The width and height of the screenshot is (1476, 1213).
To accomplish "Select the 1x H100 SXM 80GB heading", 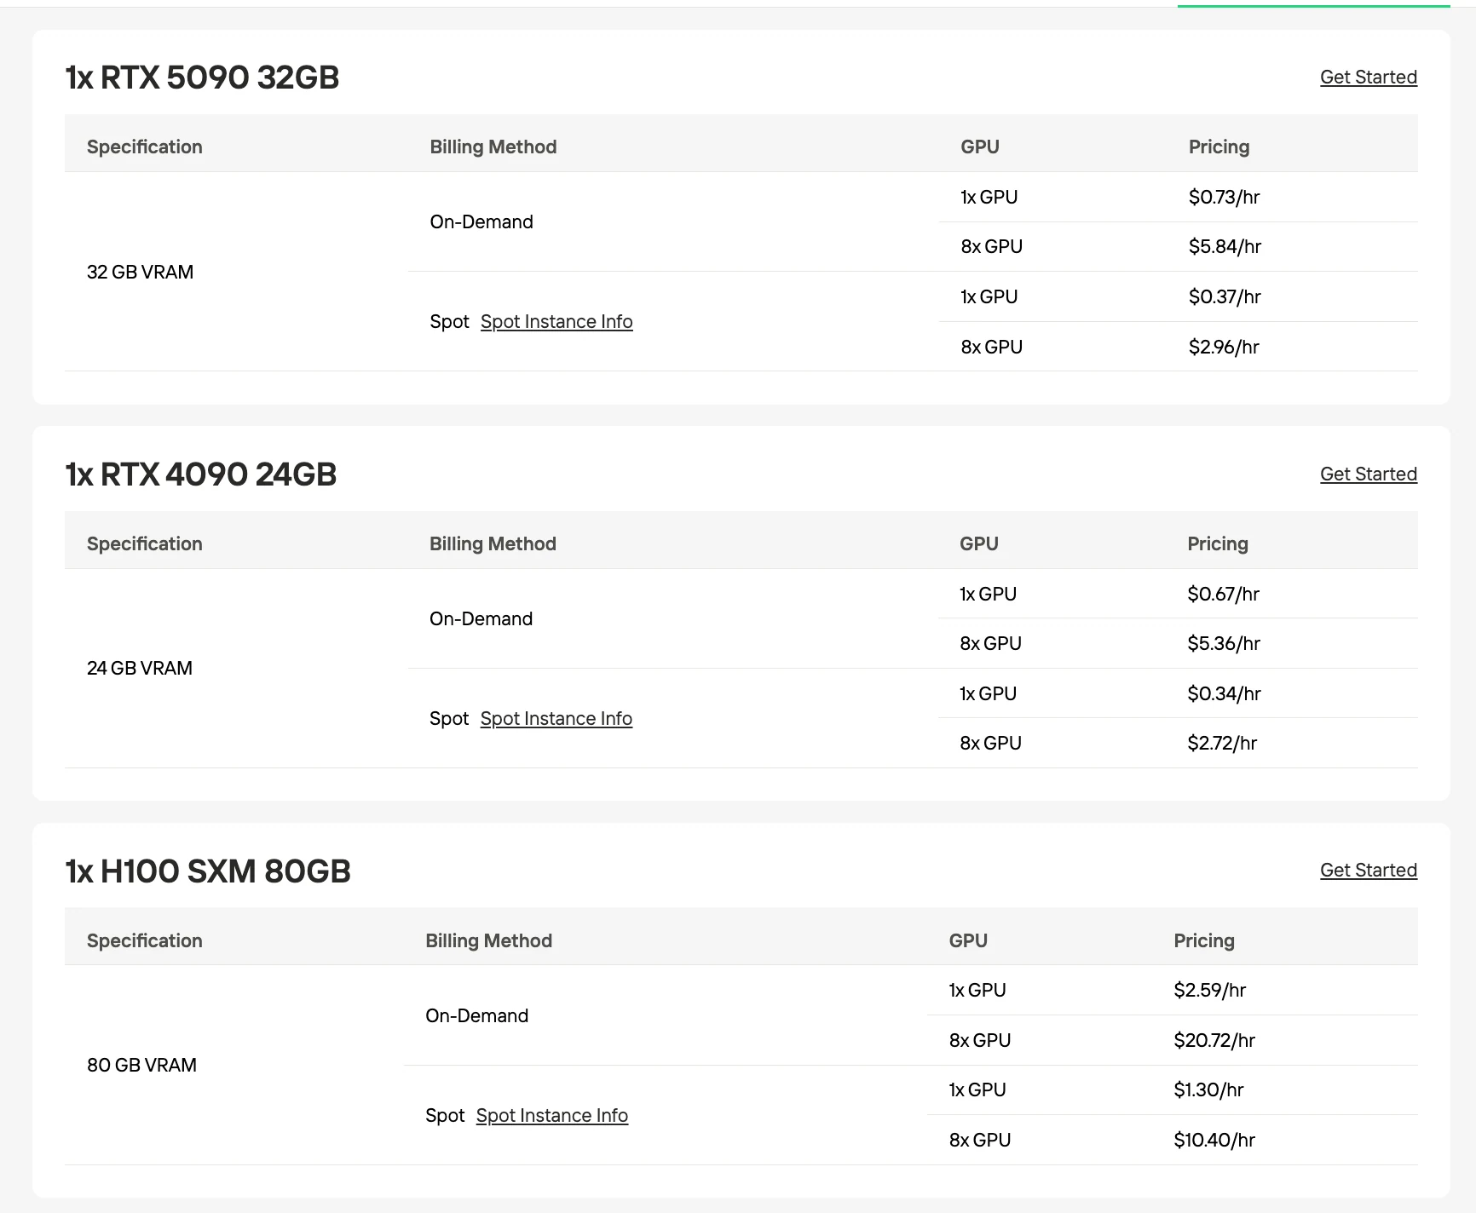I will coord(208,871).
